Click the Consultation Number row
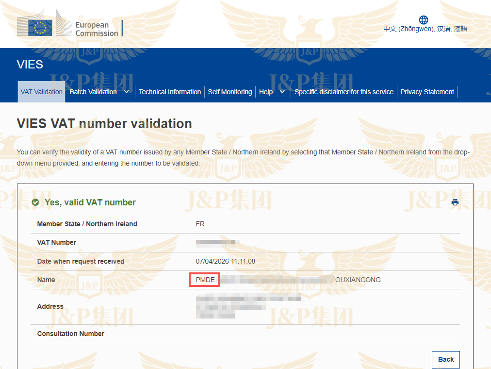Image resolution: width=491 pixels, height=369 pixels. coord(70,334)
